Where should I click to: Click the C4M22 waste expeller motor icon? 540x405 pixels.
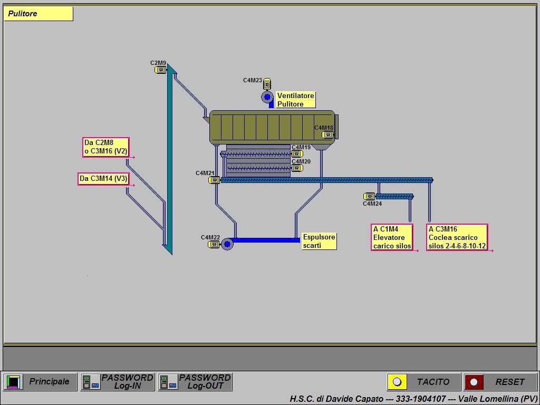[214, 244]
